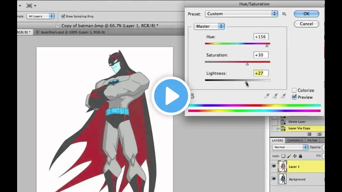342x192 pixels.
Task: Click the create new snapshot camera icon
Action: pos(319,134)
